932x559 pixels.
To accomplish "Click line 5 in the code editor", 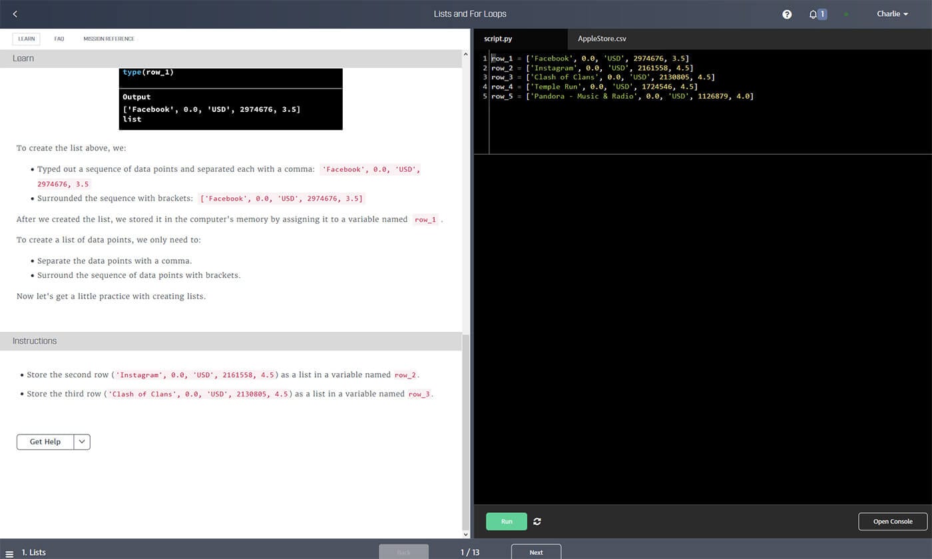I will (622, 96).
